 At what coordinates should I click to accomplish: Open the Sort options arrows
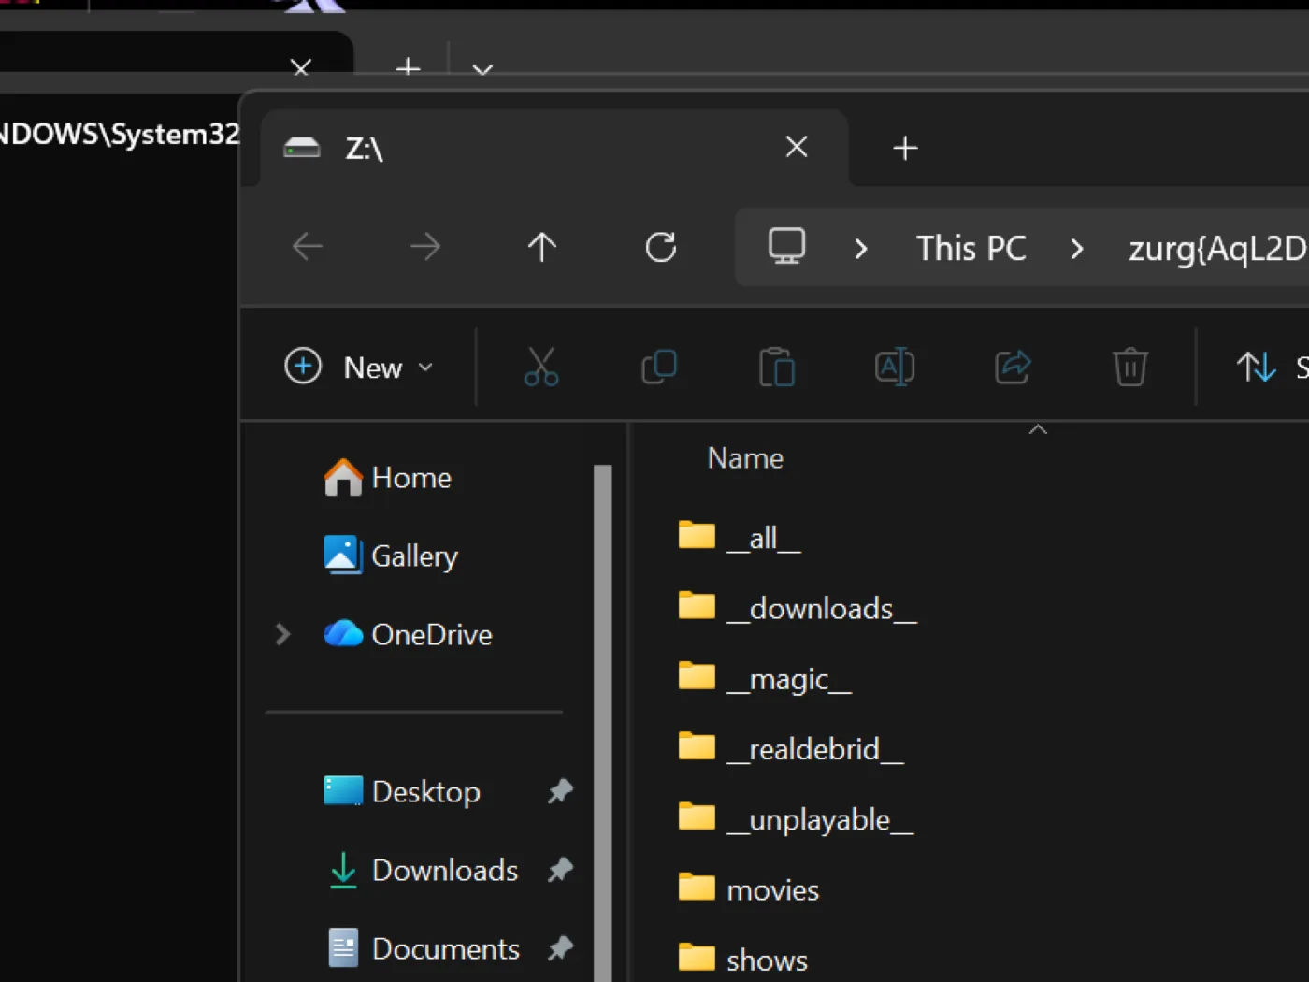point(1257,367)
